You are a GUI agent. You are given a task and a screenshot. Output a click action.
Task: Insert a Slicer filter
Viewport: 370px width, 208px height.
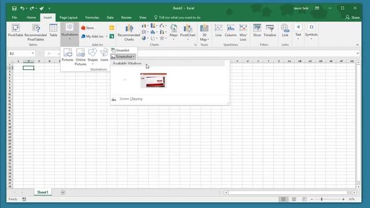click(257, 31)
